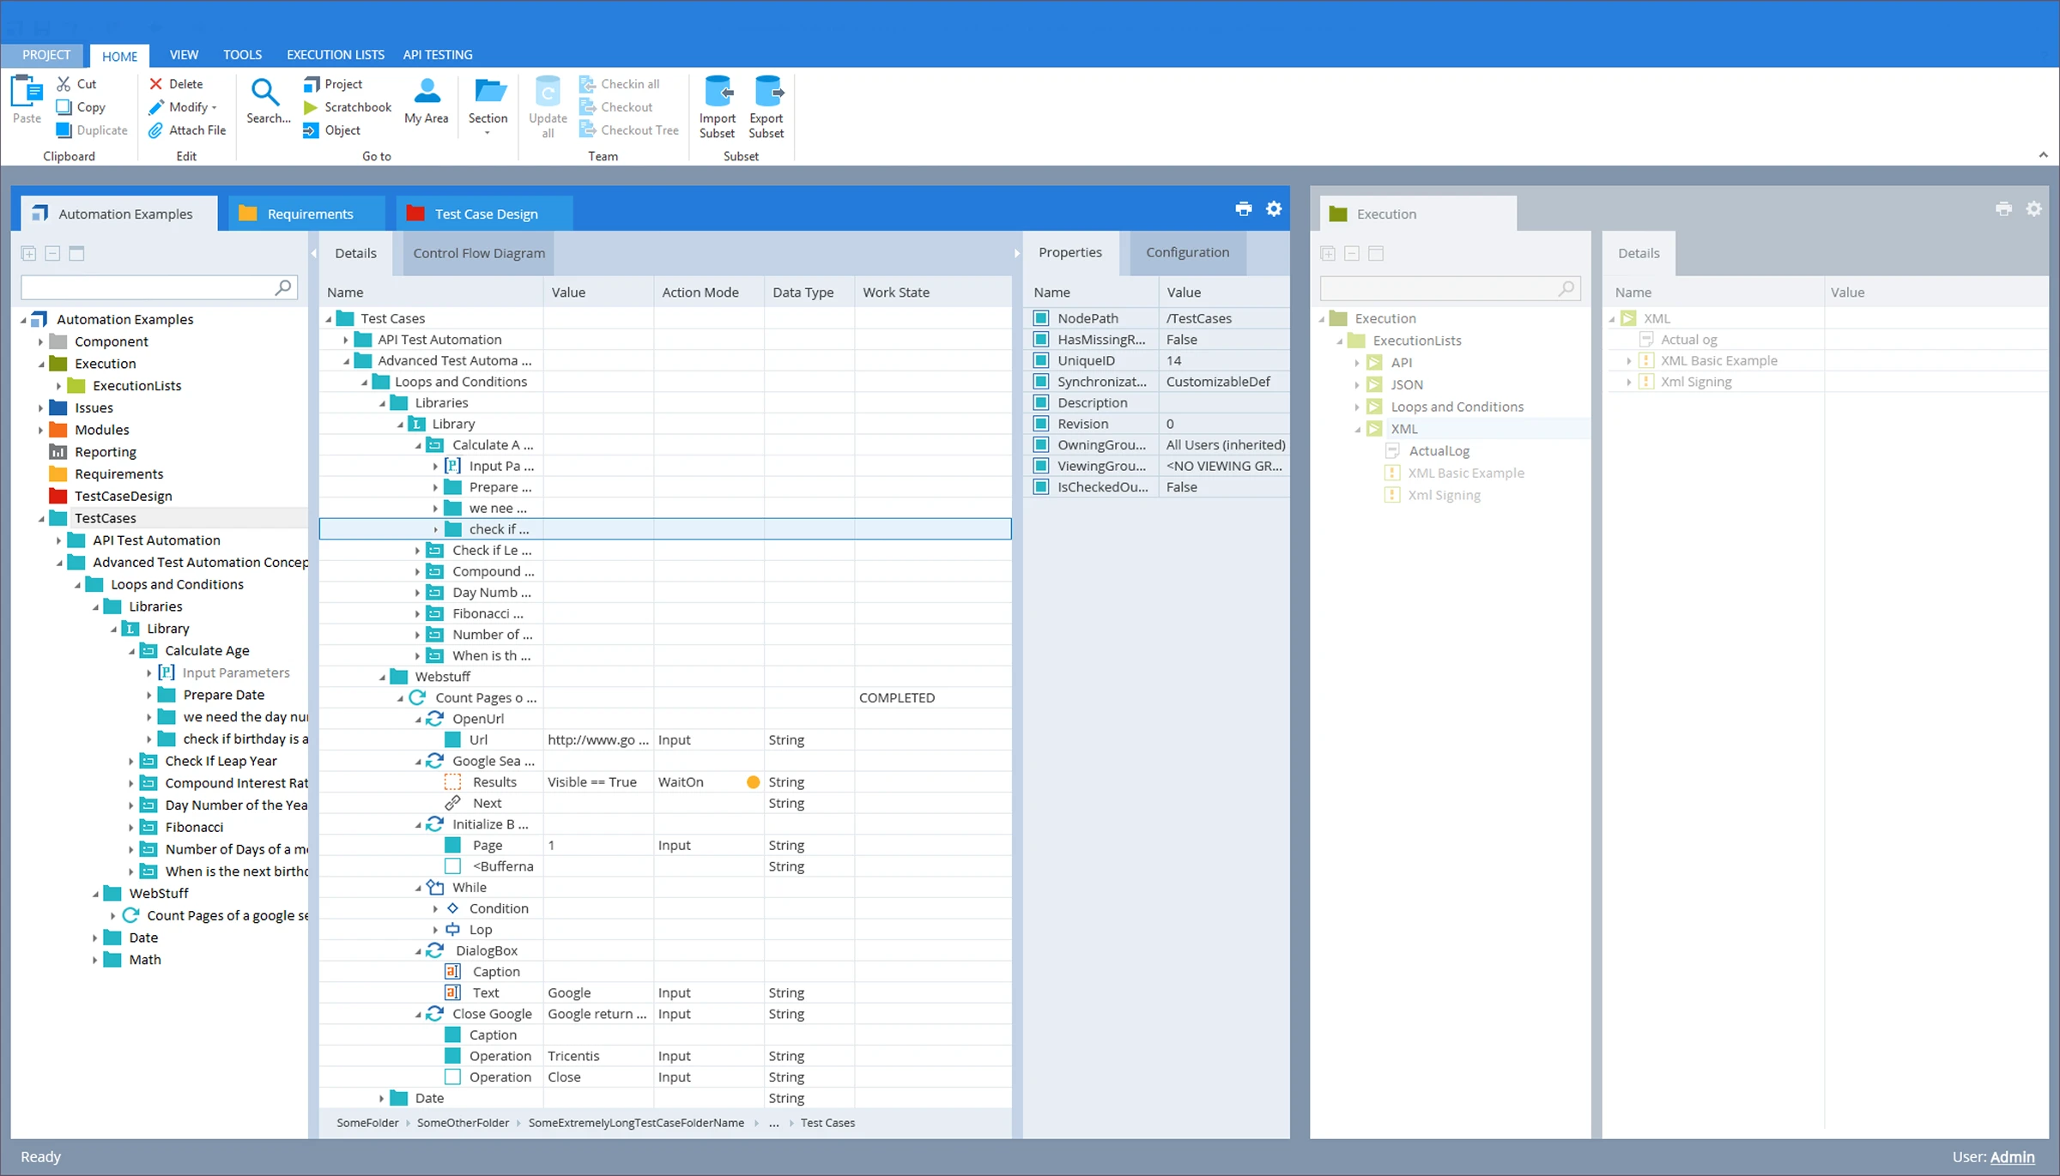Open the settings gear beside print icon
This screenshot has width=2060, height=1176.
pyautogui.click(x=1274, y=209)
